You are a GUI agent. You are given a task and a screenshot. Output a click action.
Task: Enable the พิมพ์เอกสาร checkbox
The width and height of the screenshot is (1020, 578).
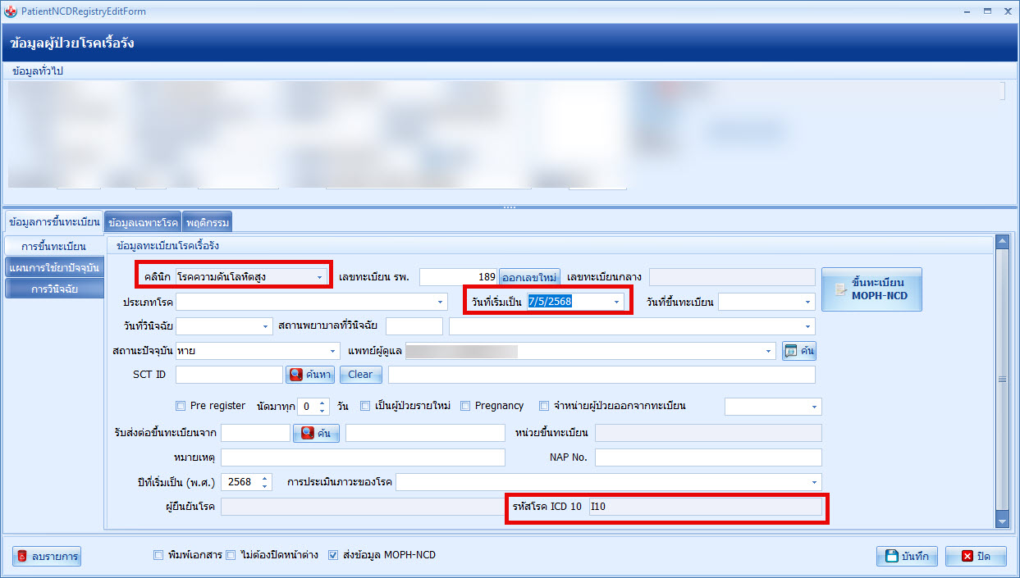point(158,555)
